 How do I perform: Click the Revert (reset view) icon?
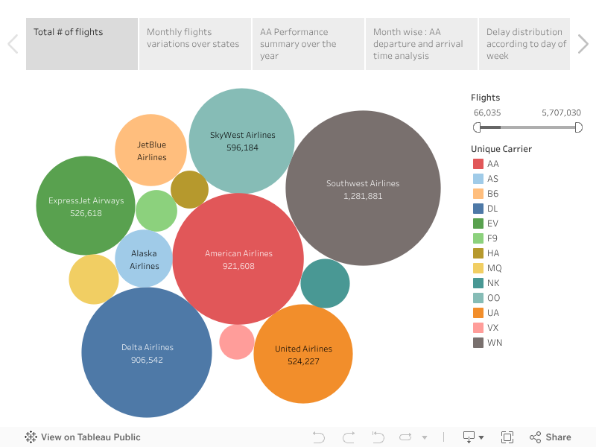378,437
